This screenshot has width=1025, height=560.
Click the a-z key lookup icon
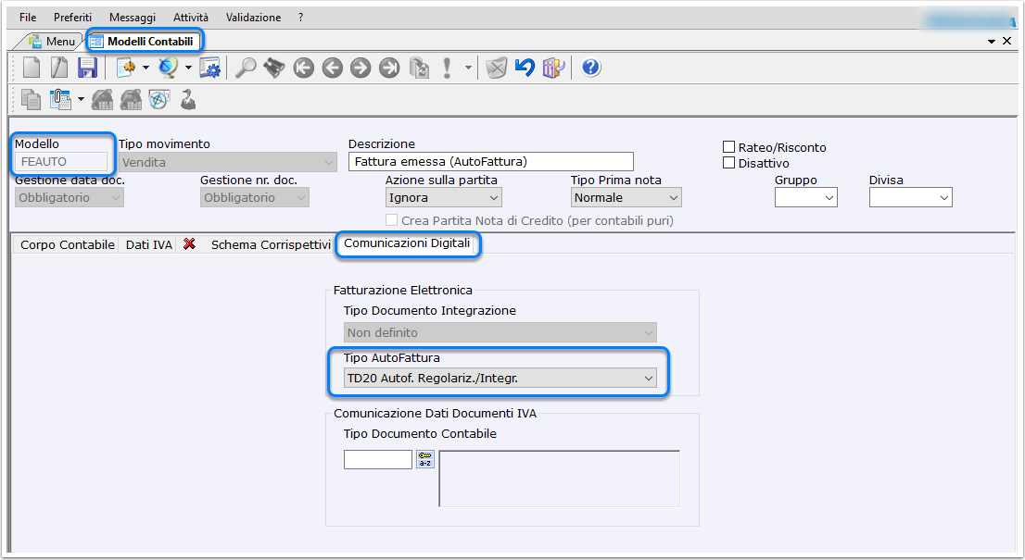[x=424, y=459]
